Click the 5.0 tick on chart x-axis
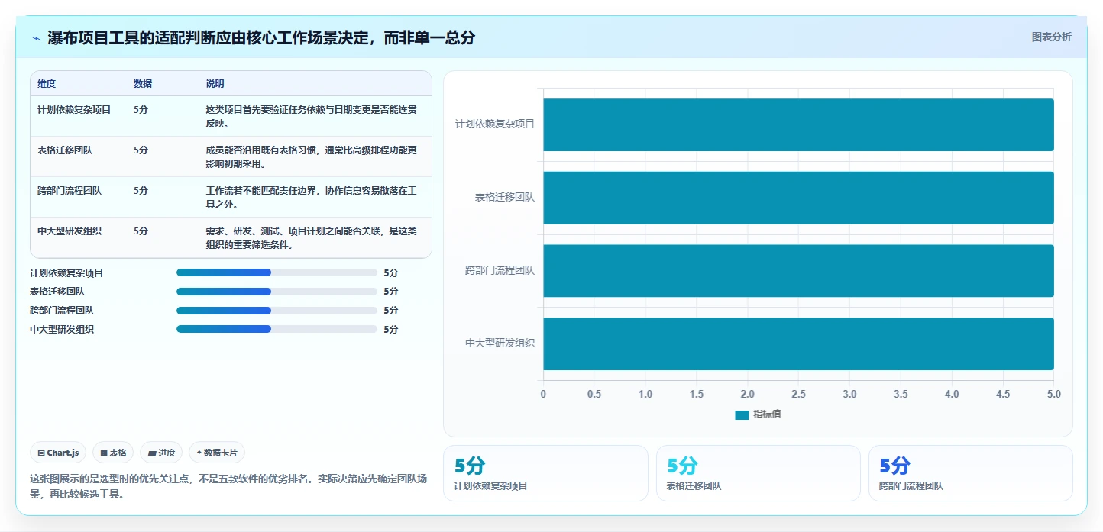The height and width of the screenshot is (532, 1103). [x=1054, y=394]
